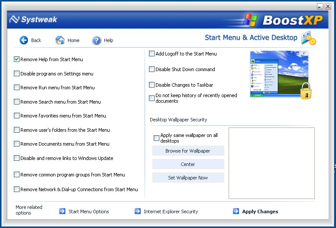Click the arrow icon beside Internet Explorer Security

click(138, 211)
